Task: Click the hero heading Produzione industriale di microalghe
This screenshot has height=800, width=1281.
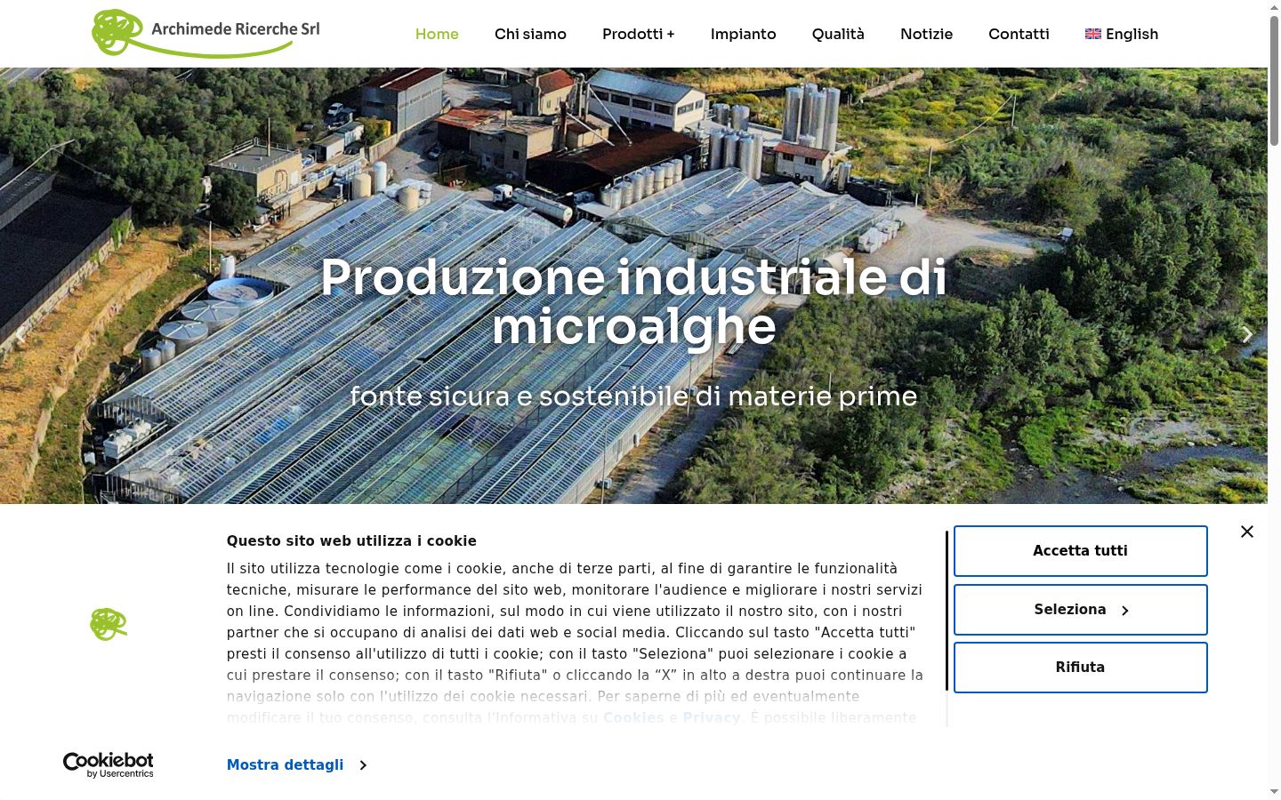Action: [633, 301]
